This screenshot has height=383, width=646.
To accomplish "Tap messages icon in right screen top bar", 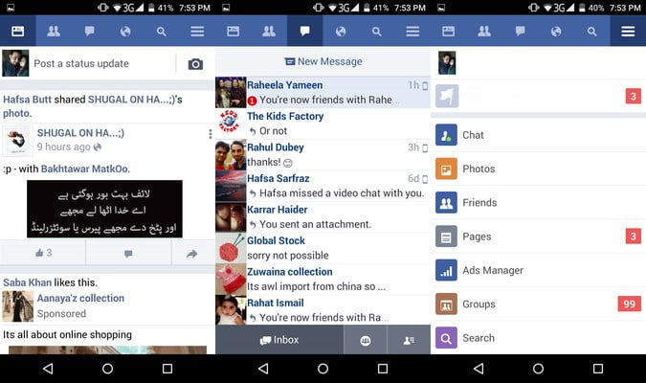I will [x=521, y=31].
